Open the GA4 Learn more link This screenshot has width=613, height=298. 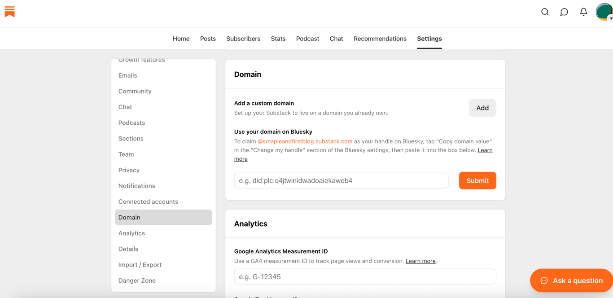(x=420, y=261)
